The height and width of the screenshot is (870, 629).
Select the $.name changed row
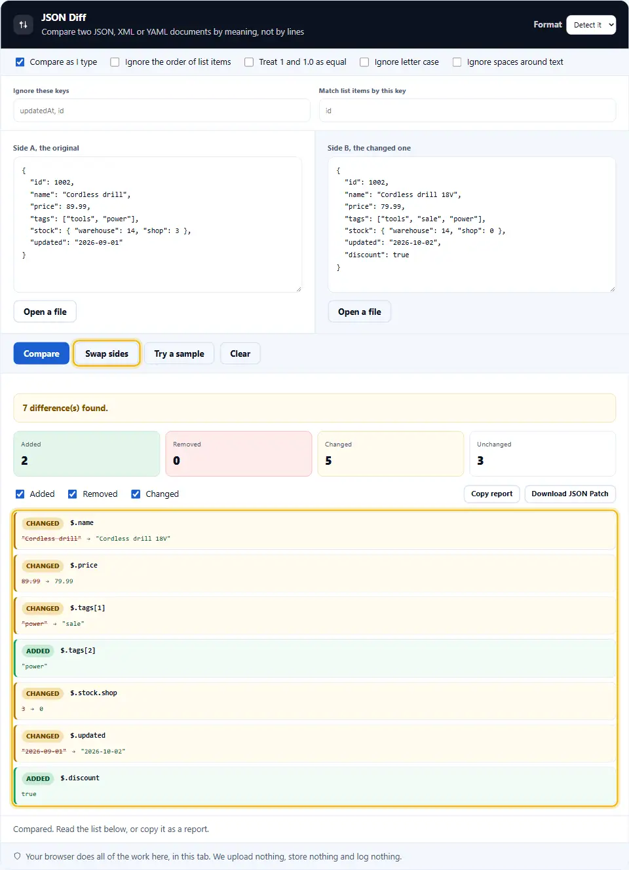pos(314,530)
